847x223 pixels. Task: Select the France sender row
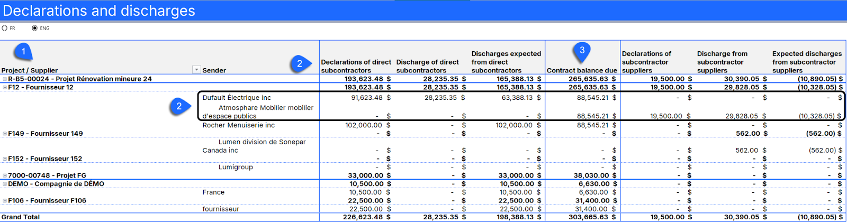click(x=213, y=192)
